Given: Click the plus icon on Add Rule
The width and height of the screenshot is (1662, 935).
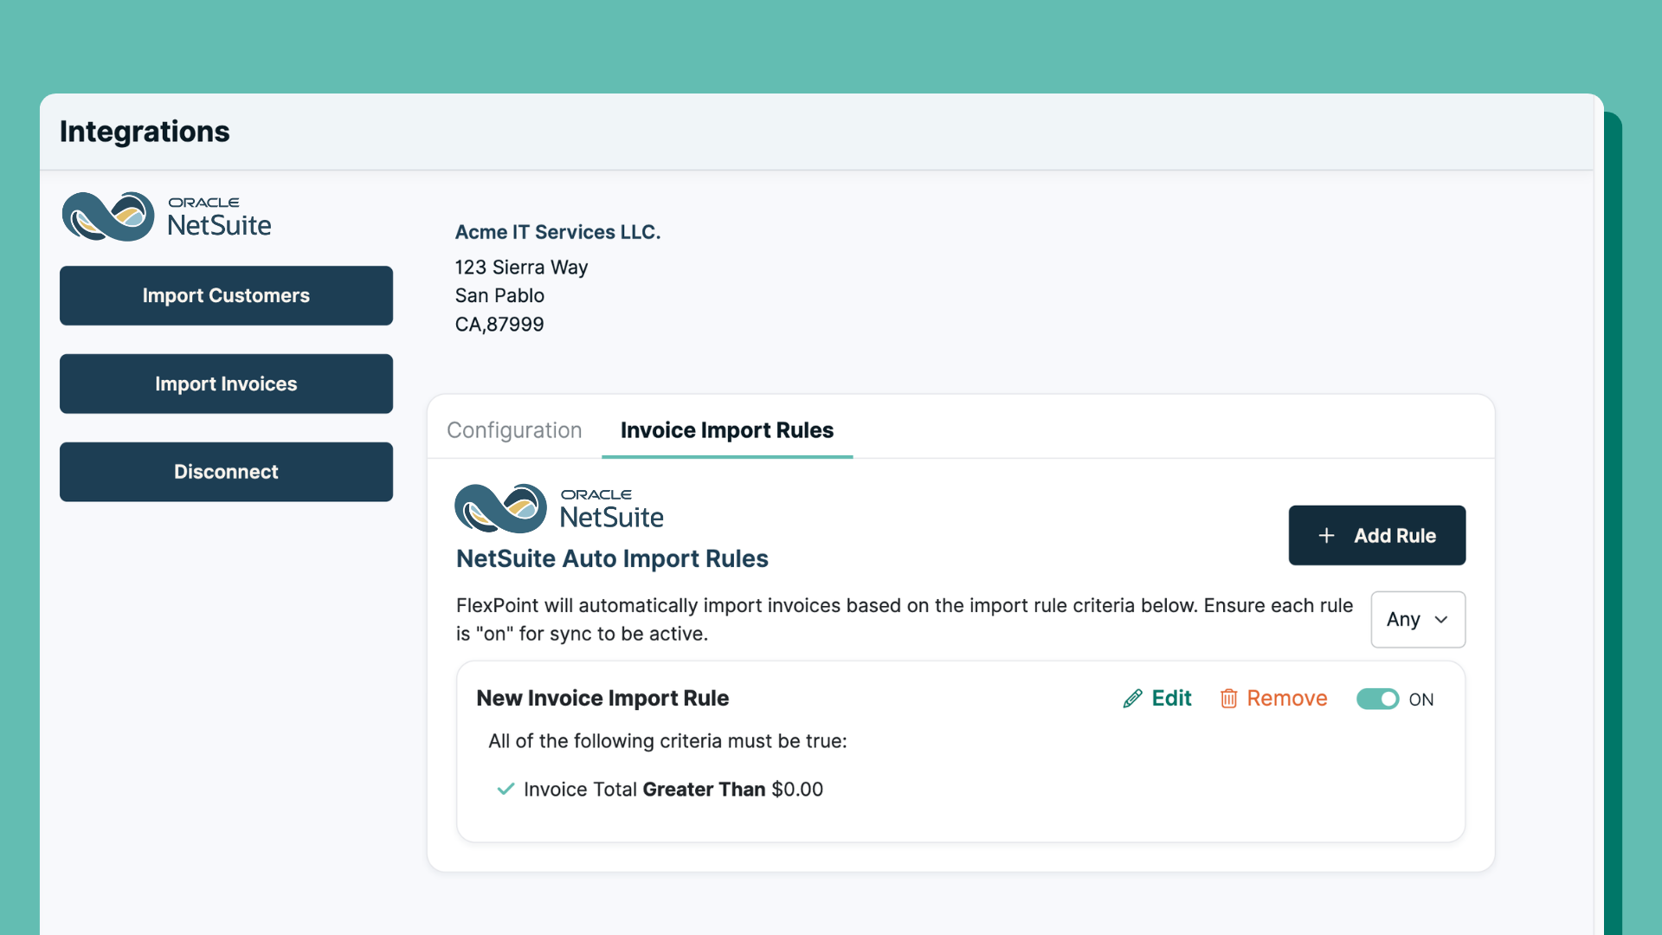Looking at the screenshot, I should (1326, 536).
